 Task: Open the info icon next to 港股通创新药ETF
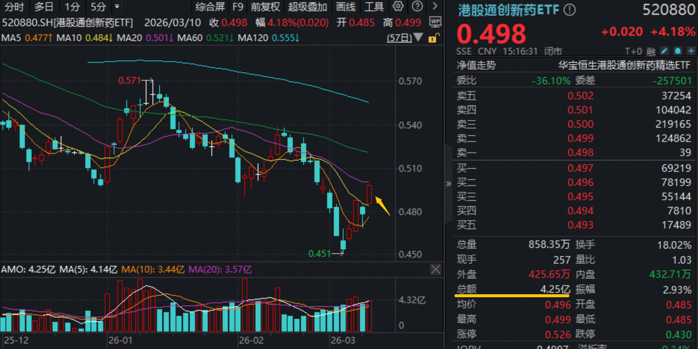pos(569,9)
